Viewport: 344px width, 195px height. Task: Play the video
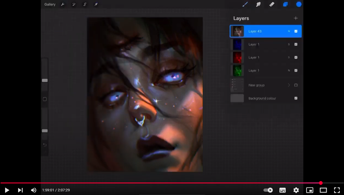point(7,190)
